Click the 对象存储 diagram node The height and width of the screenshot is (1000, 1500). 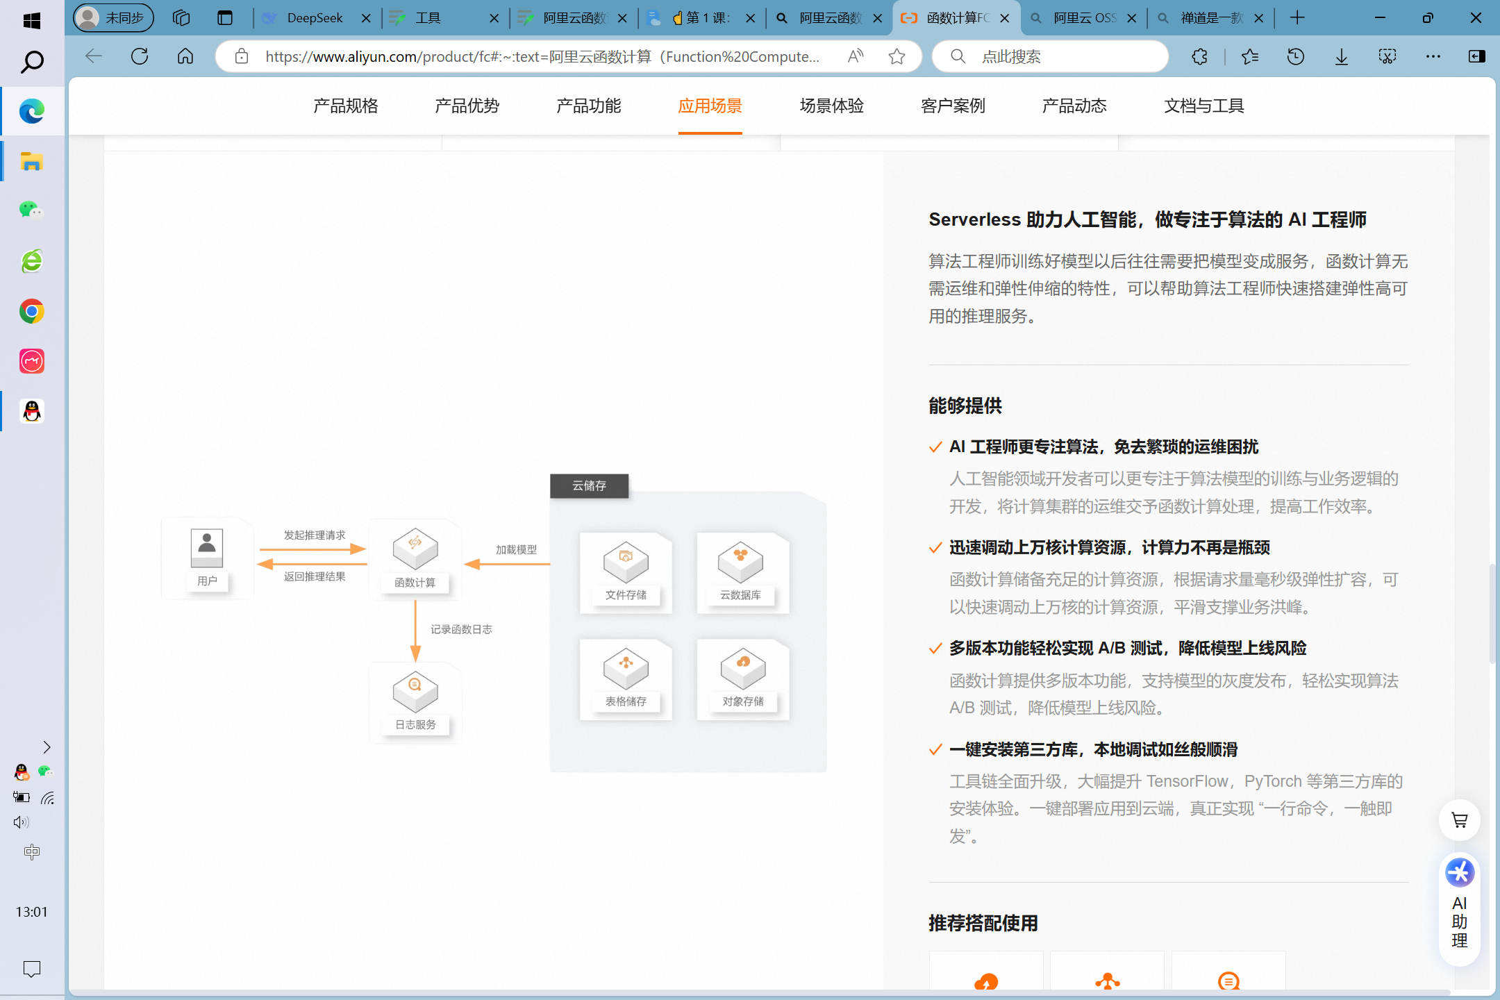click(742, 679)
